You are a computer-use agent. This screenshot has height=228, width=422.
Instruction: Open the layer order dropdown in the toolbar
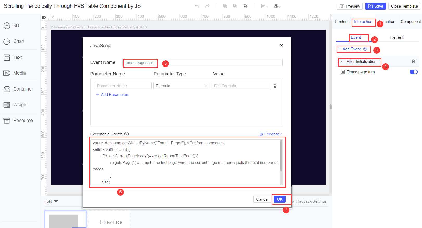277,6
